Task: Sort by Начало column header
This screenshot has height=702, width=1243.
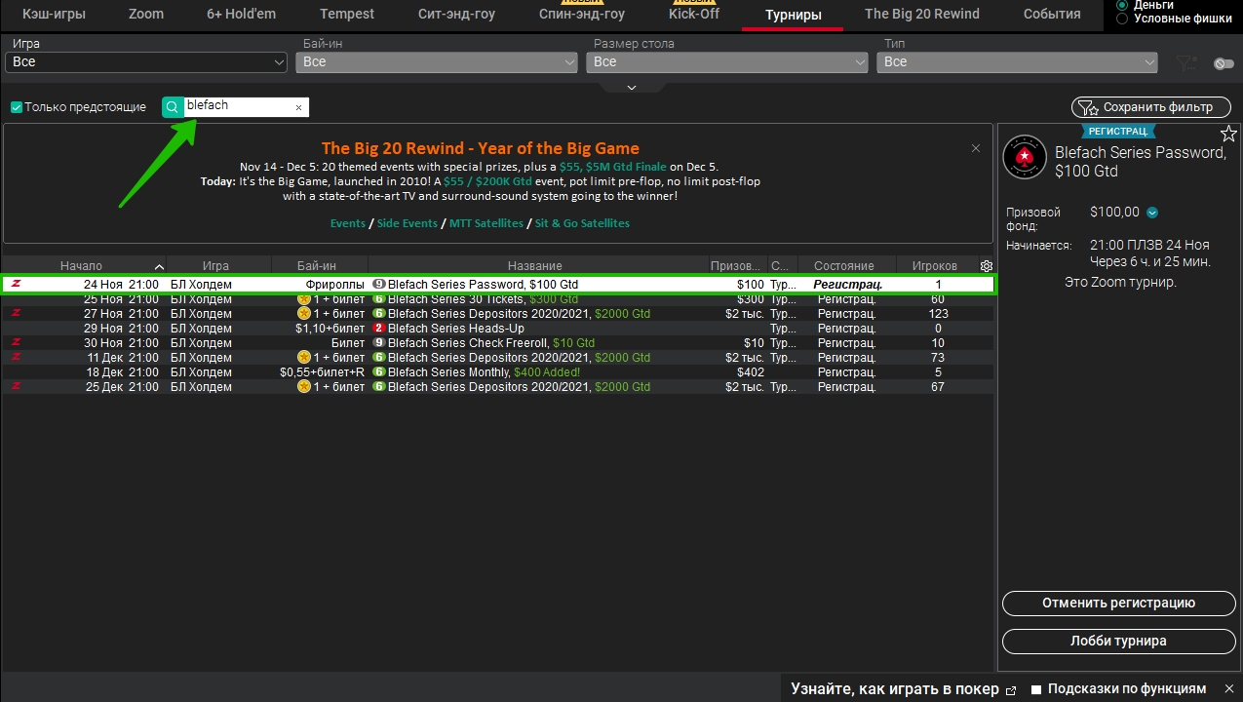Action: click(84, 265)
